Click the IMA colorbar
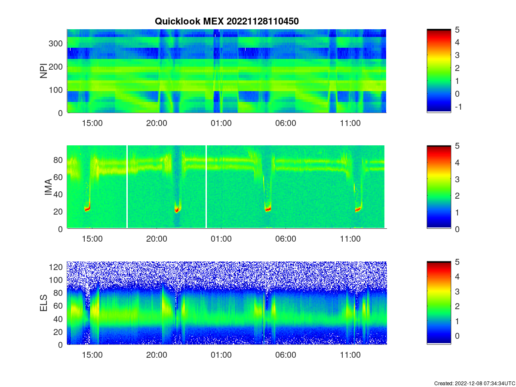The width and height of the screenshot is (516, 387). click(439, 187)
